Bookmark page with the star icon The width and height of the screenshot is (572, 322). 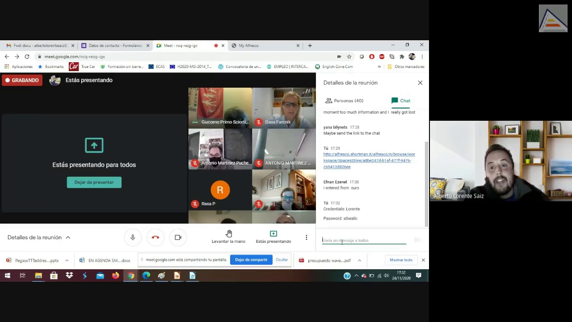click(x=349, y=57)
